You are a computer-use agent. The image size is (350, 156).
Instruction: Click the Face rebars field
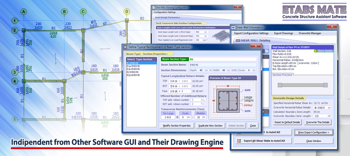180,91
